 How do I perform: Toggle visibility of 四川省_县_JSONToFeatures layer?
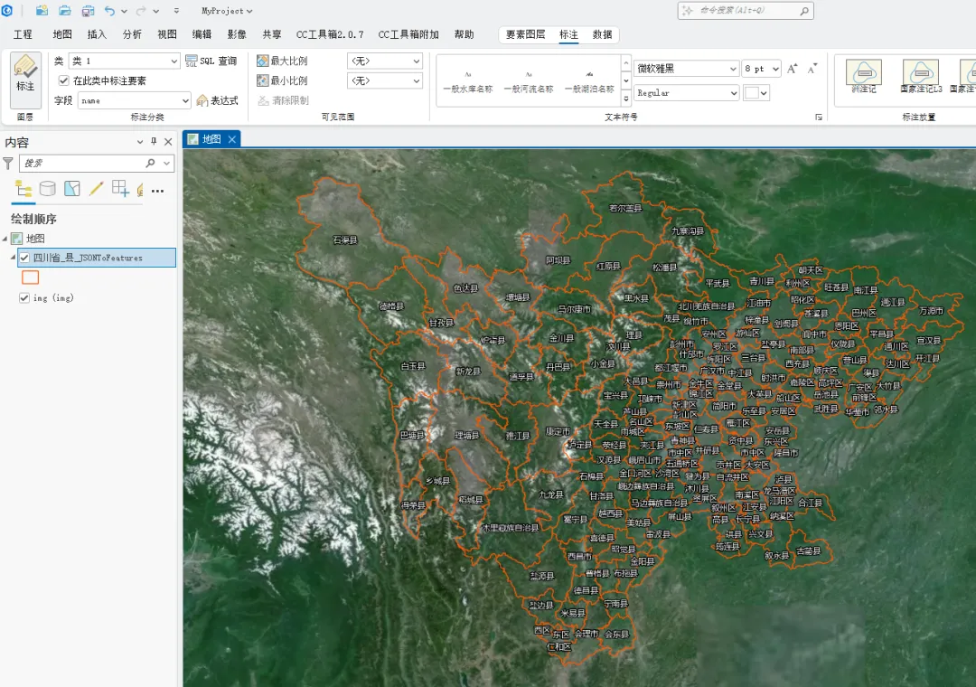(x=24, y=258)
